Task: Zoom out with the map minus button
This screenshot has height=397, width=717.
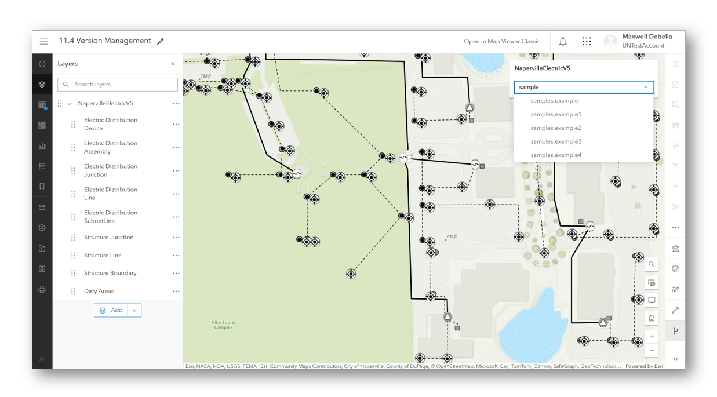Action: point(652,351)
